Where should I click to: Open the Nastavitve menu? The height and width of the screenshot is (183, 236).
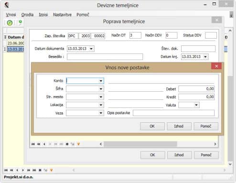coord(62,15)
